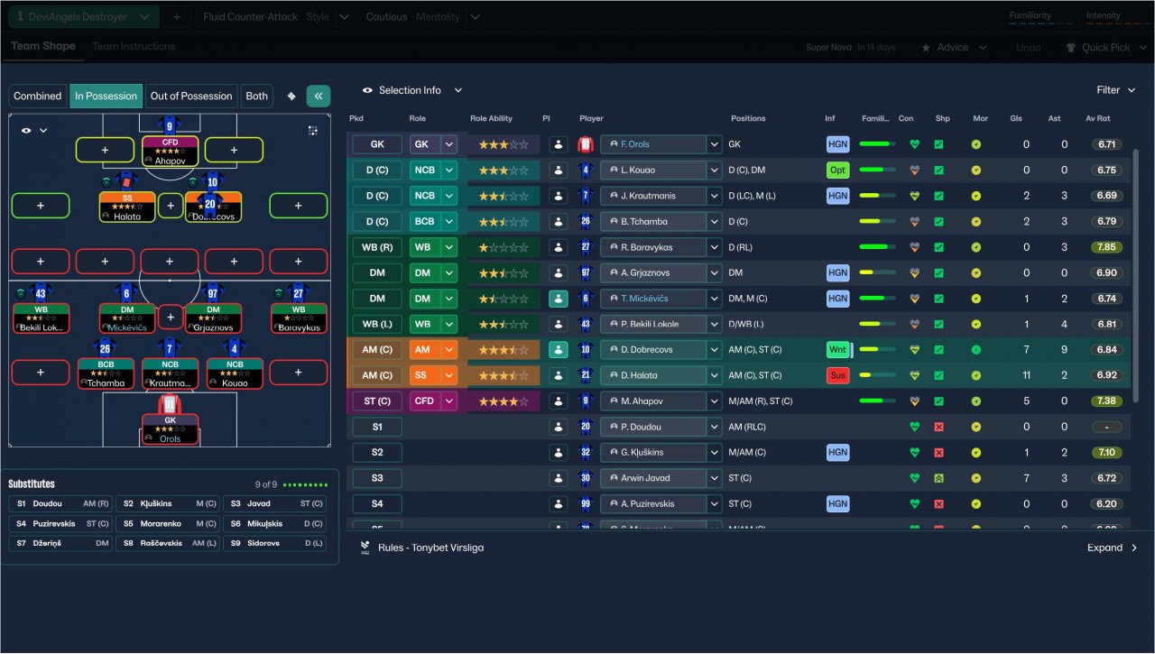Click the S1 substitute slot button
Image resolution: width=1155 pixels, height=654 pixels.
click(x=377, y=427)
